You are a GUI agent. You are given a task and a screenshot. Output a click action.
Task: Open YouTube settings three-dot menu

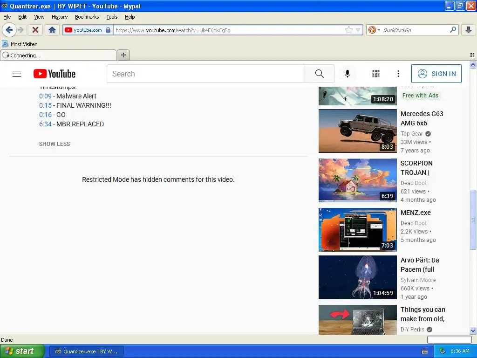pos(398,74)
